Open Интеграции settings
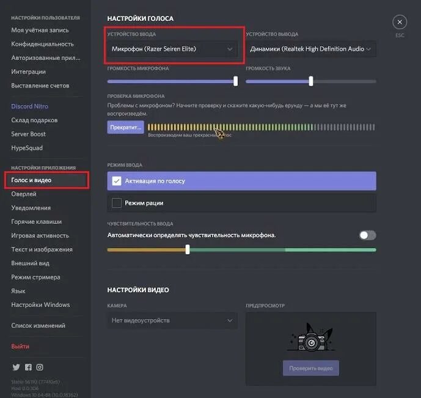Viewport: 421px width, 398px height. coord(28,72)
